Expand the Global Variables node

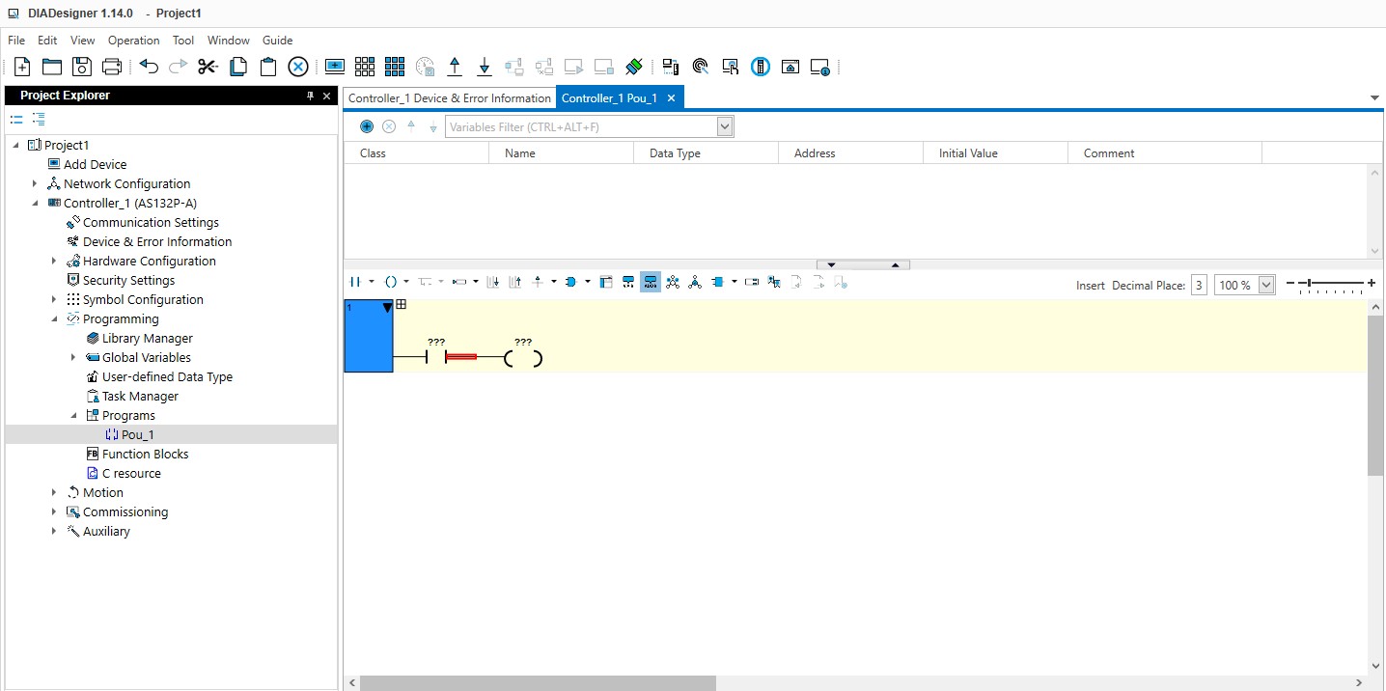(73, 357)
